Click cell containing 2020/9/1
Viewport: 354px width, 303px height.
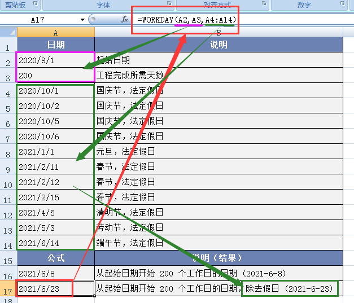56,60
